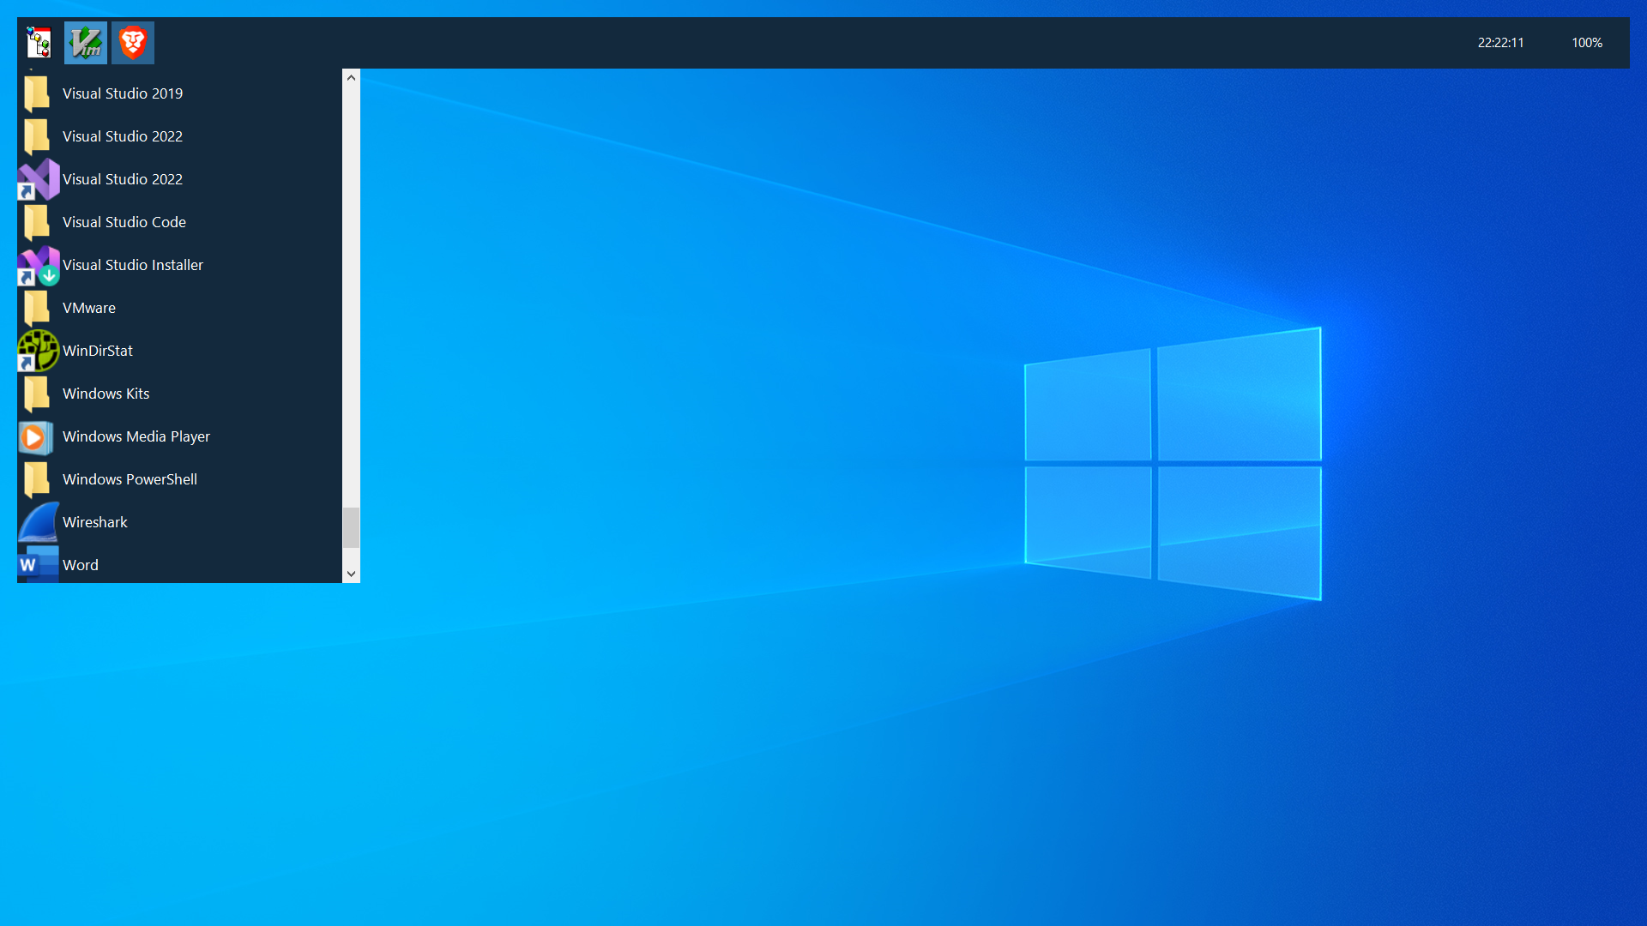
Task: Expand the Visual Studio Code folder
Action: tap(124, 222)
